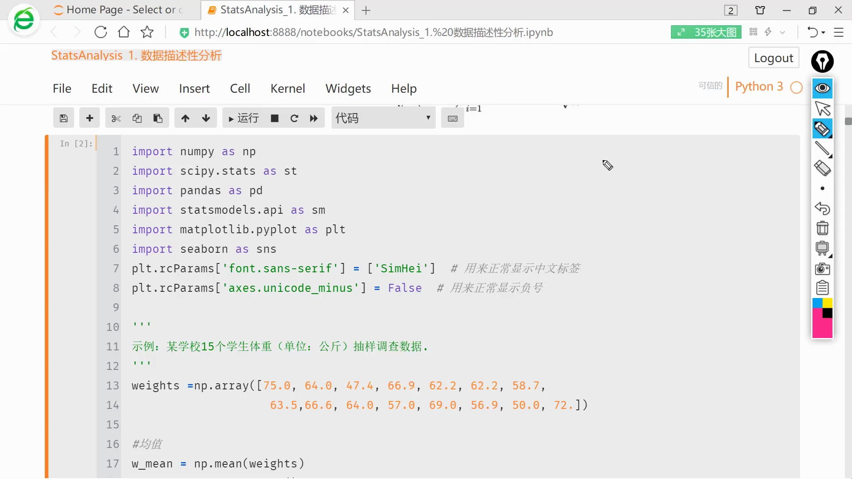852x479 pixels.
Task: Pick the yellow color swatch
Action: click(828, 303)
